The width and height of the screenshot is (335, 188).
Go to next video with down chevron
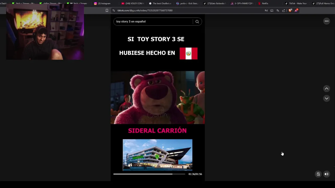click(x=327, y=98)
